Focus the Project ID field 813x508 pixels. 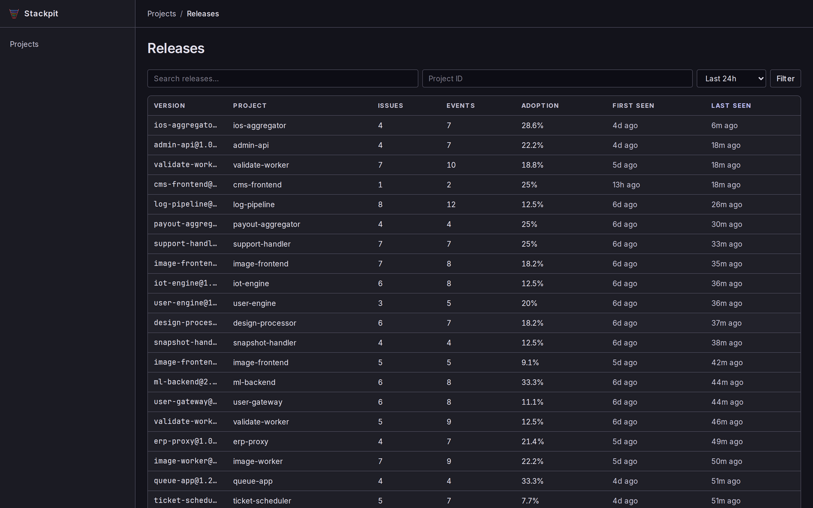point(557,79)
